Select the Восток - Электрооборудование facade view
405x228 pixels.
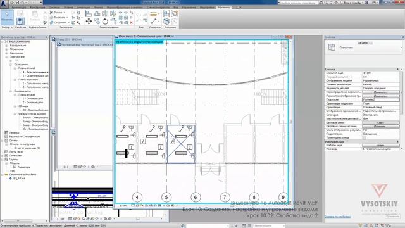(35, 118)
